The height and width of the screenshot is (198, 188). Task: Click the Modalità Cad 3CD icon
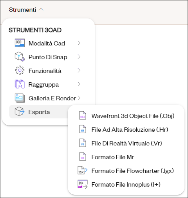(20, 43)
